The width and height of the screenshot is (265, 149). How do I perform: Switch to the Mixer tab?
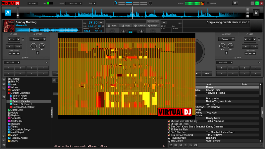click(x=112, y=26)
